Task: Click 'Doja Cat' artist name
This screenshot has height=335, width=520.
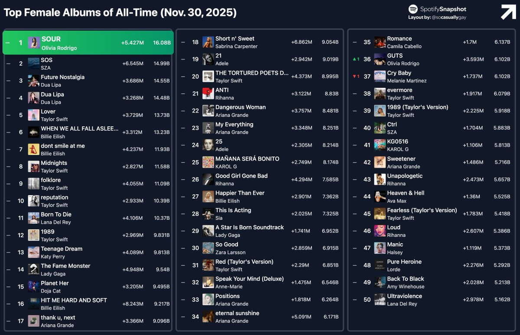Action: point(51,291)
